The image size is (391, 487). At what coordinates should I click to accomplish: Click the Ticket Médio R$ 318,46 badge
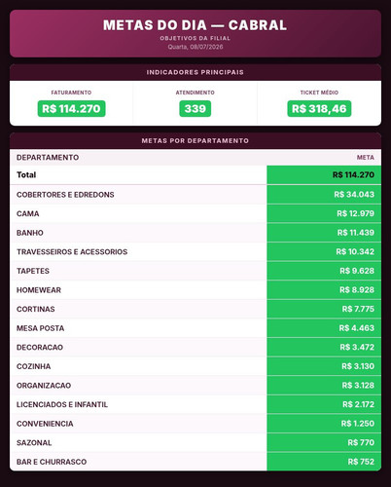(319, 109)
